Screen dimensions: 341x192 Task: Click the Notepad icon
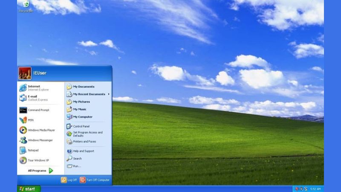[23, 150]
